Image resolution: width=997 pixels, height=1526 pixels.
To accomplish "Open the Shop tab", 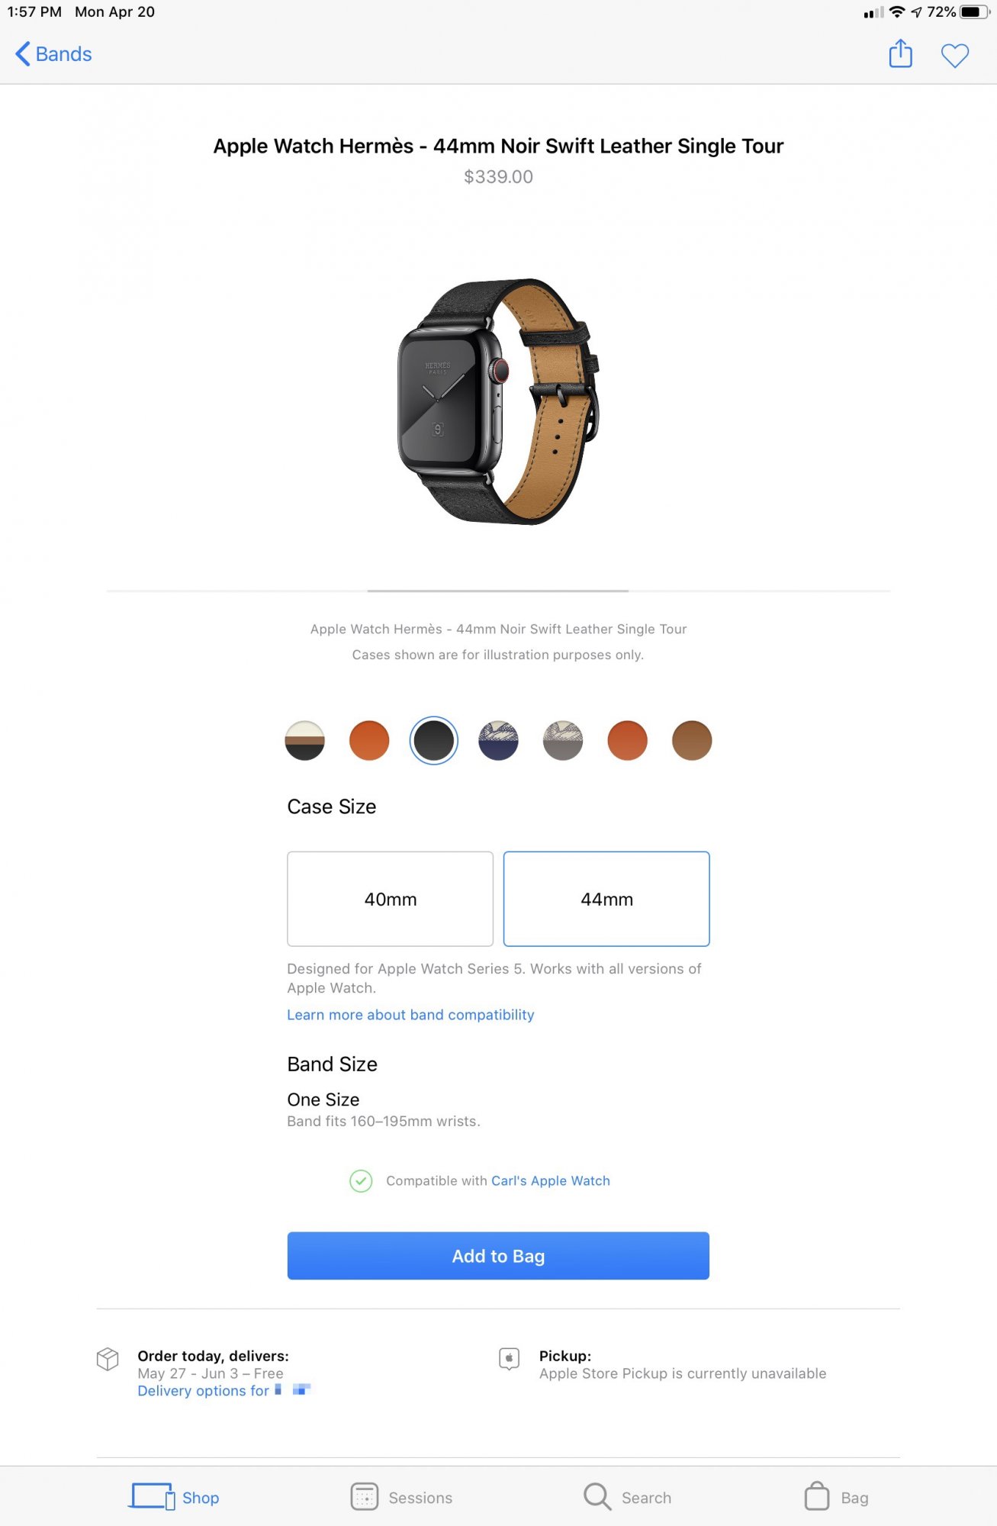I will tap(174, 1497).
